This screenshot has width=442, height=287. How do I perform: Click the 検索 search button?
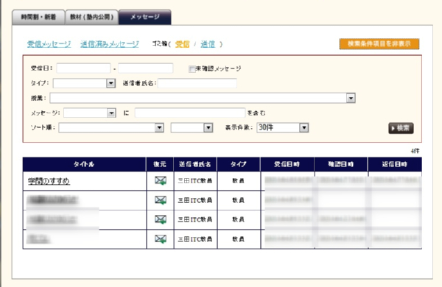pos(401,128)
